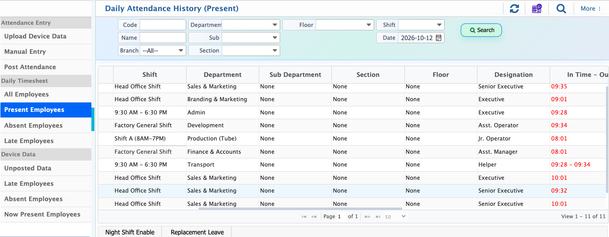Image resolution: width=609 pixels, height=237 pixels.
Task: Open Upload Device Data menu item
Action: click(46, 36)
